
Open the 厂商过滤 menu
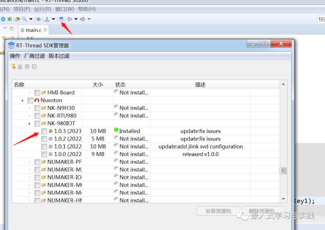34,56
